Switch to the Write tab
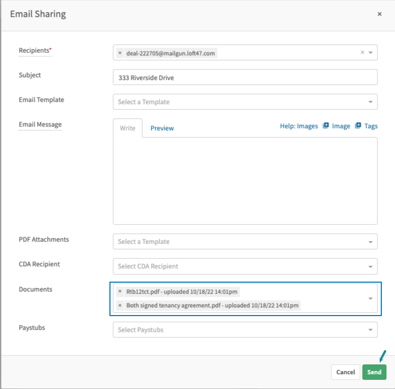 coord(127,128)
